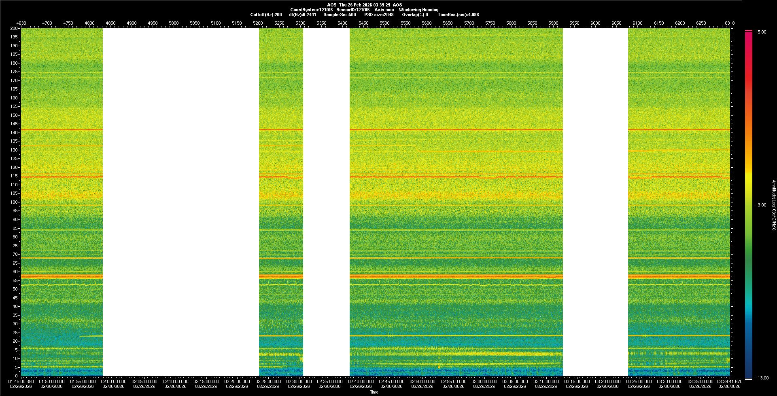
Task: Click the Windowing:Hanning header text
Action: [418, 10]
